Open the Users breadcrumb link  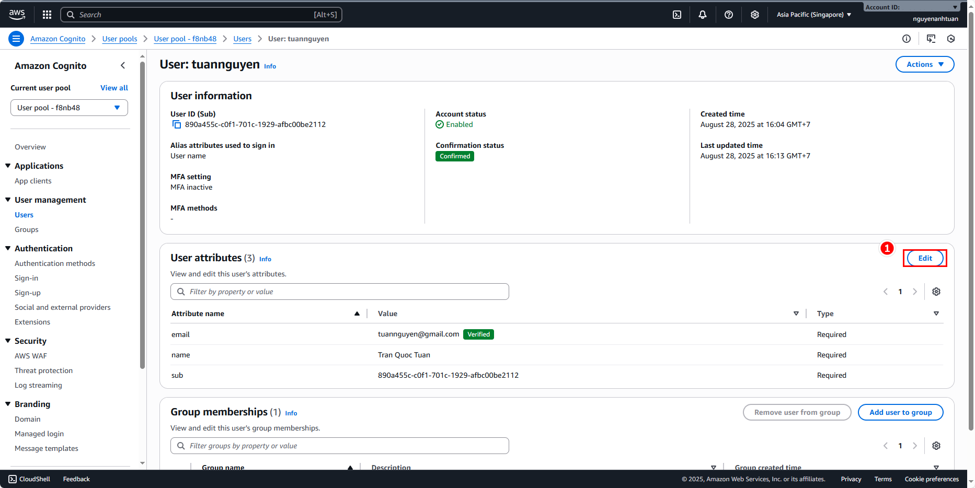point(242,39)
